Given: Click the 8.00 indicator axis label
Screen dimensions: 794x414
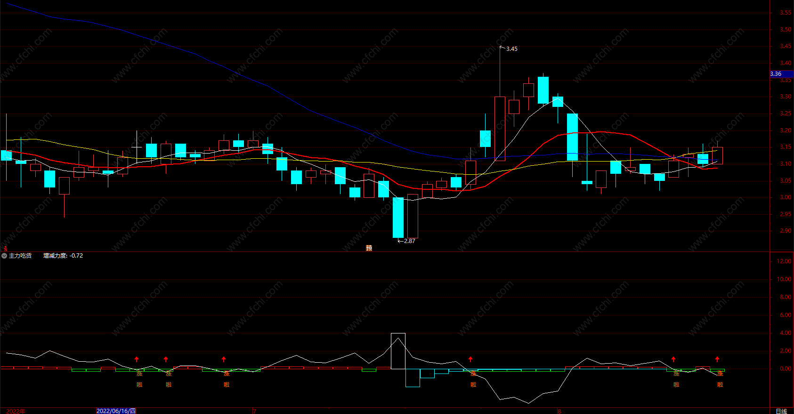Looking at the screenshot, I should click(786, 297).
